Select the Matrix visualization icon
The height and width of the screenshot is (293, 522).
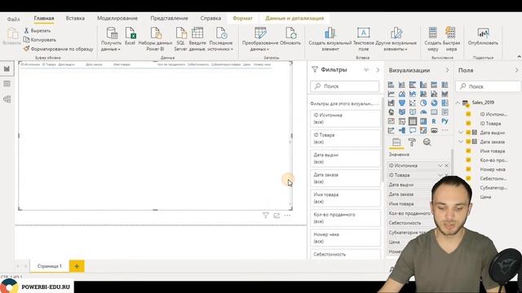coord(423,121)
